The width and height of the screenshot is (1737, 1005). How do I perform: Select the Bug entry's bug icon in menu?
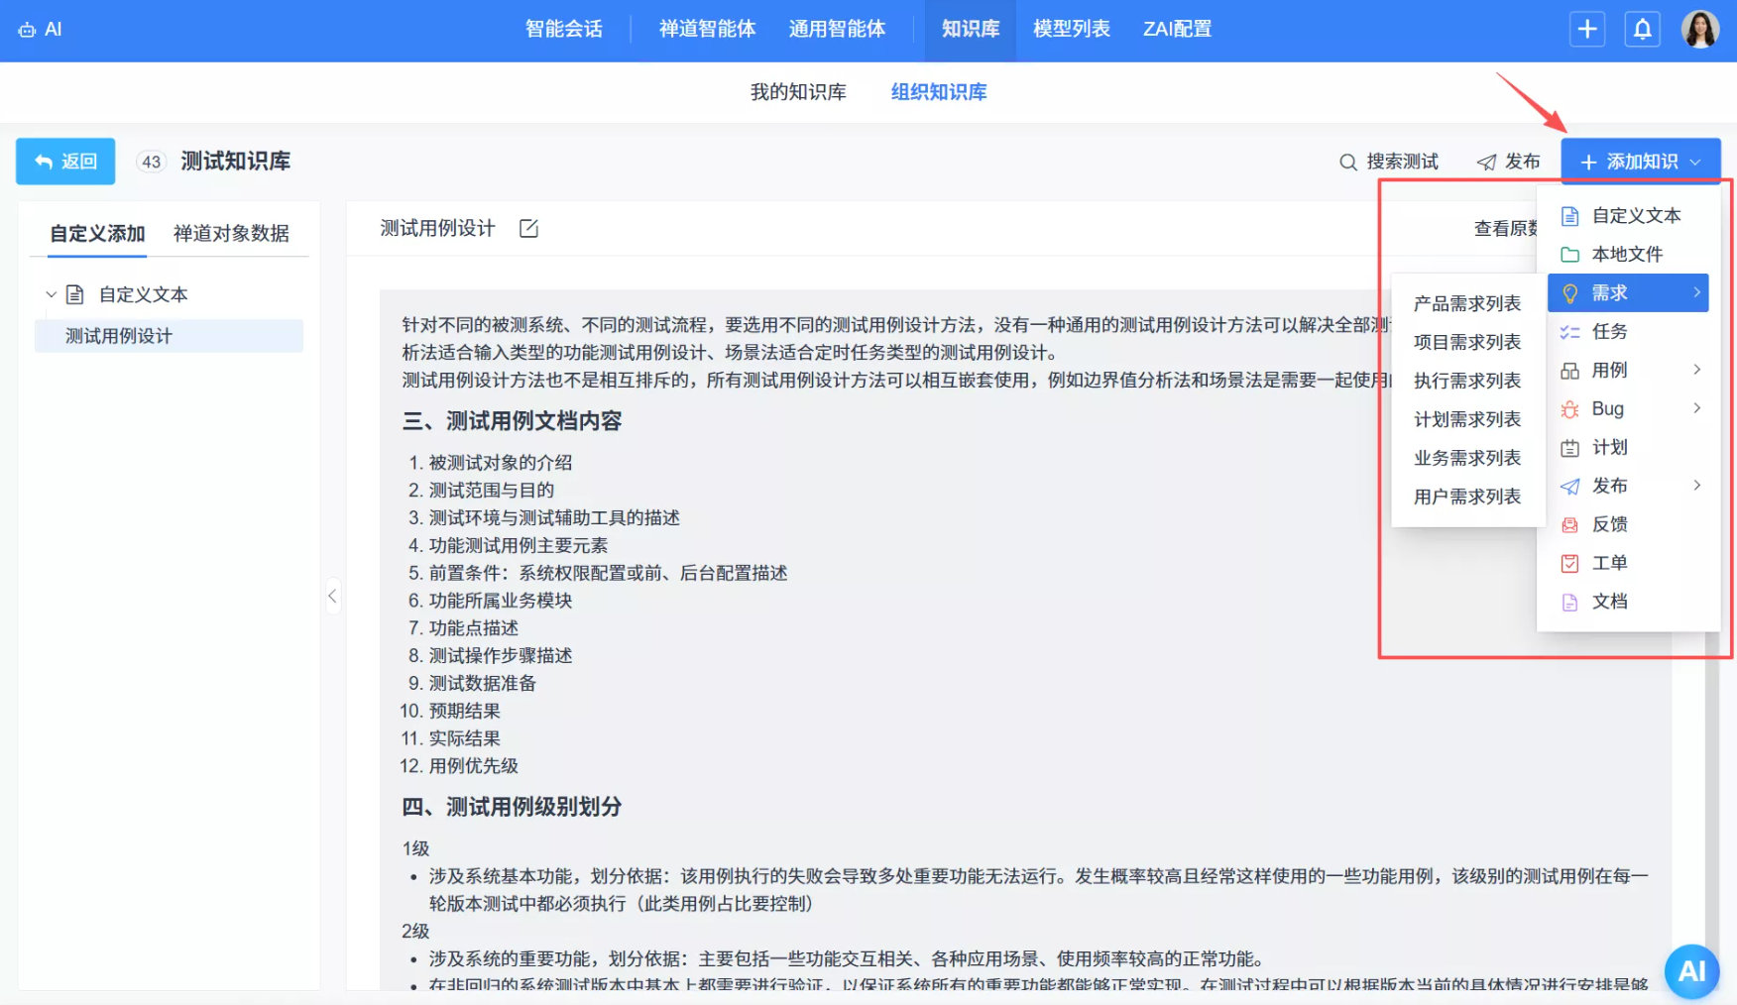pos(1569,408)
